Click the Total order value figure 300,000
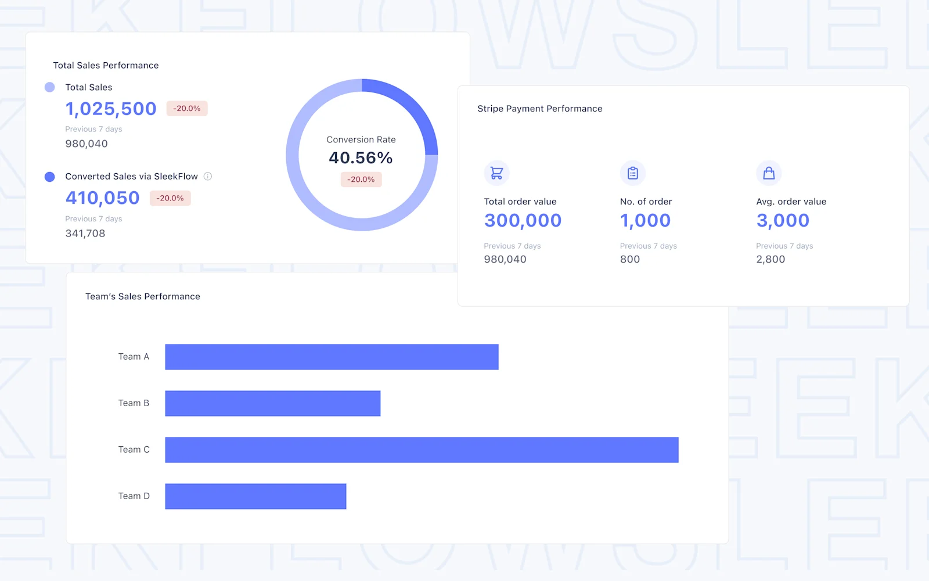Viewport: 929px width, 581px height. (523, 220)
